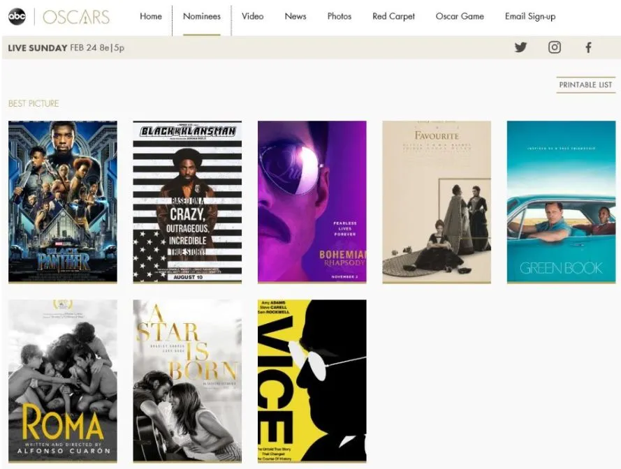Open the Photos tab
Image resolution: width=621 pixels, height=469 pixels.
click(x=339, y=16)
